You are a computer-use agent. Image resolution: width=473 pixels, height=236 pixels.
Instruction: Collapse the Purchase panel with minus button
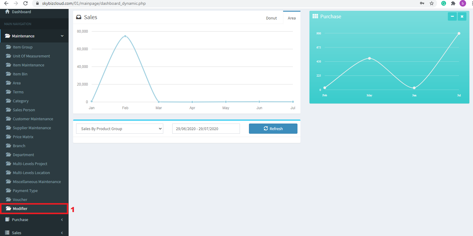click(x=452, y=16)
